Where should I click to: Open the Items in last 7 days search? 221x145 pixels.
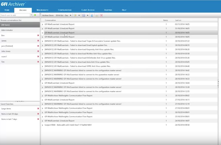click(x=20, y=119)
